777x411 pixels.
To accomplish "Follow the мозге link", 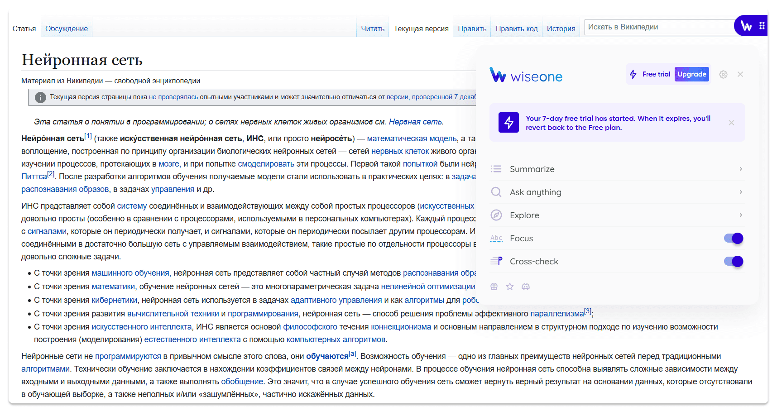I will [169, 164].
